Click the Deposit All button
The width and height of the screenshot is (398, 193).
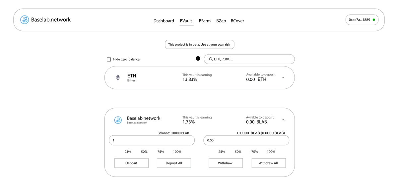(174, 163)
